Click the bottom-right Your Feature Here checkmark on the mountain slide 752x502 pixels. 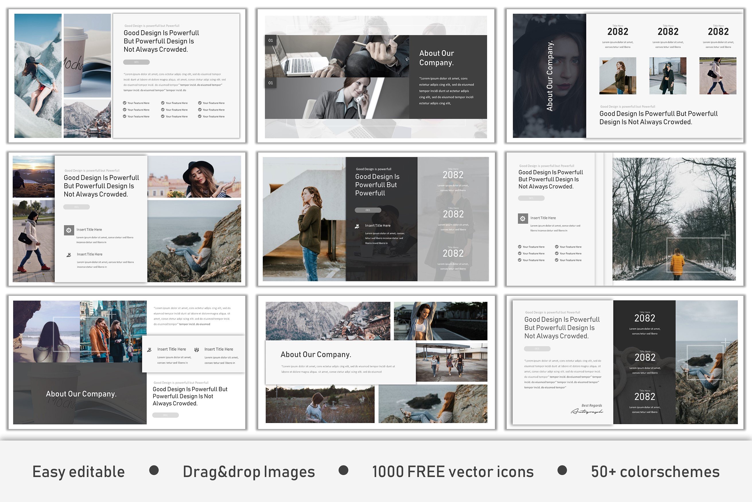[200, 116]
